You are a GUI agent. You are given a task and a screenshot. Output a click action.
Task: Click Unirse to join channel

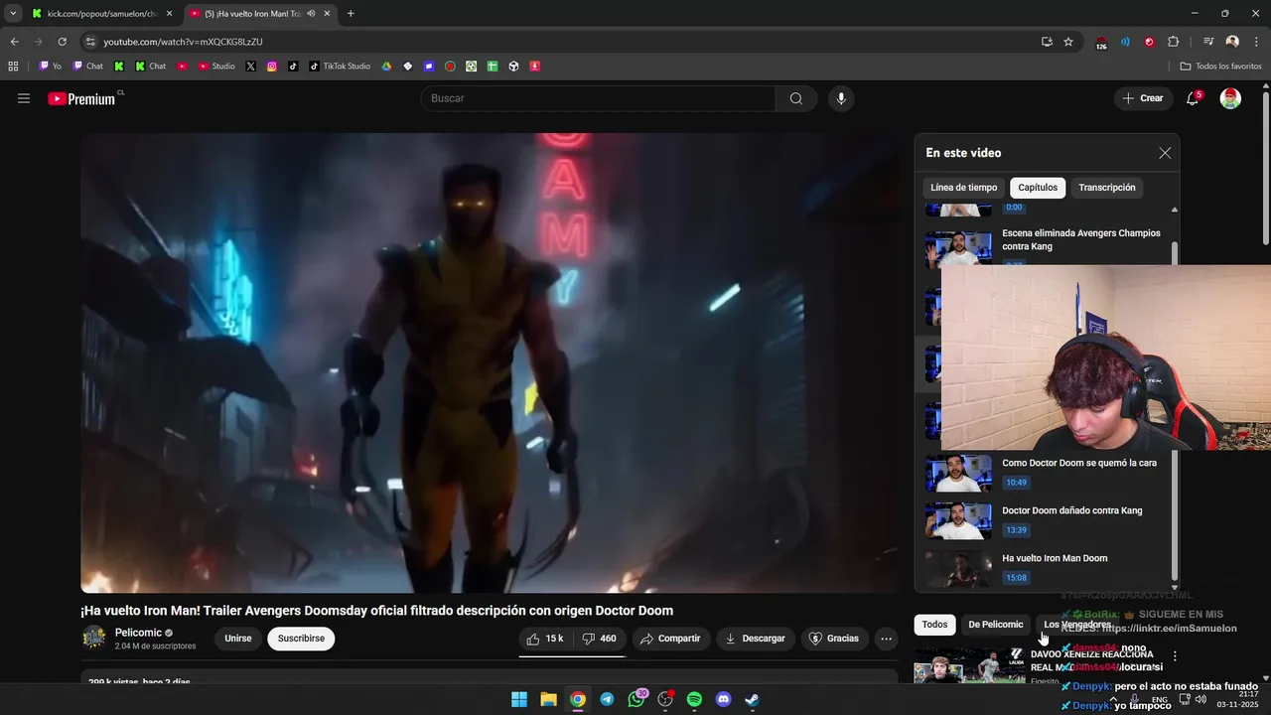(238, 639)
